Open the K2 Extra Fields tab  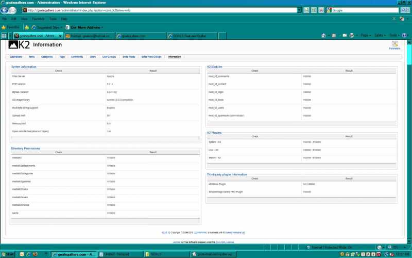129,57
